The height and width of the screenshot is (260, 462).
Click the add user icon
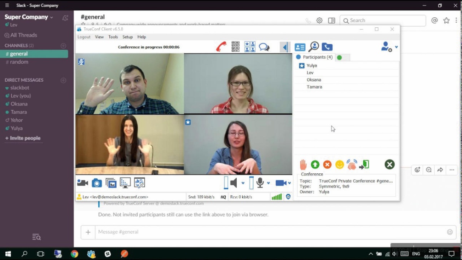[386, 47]
